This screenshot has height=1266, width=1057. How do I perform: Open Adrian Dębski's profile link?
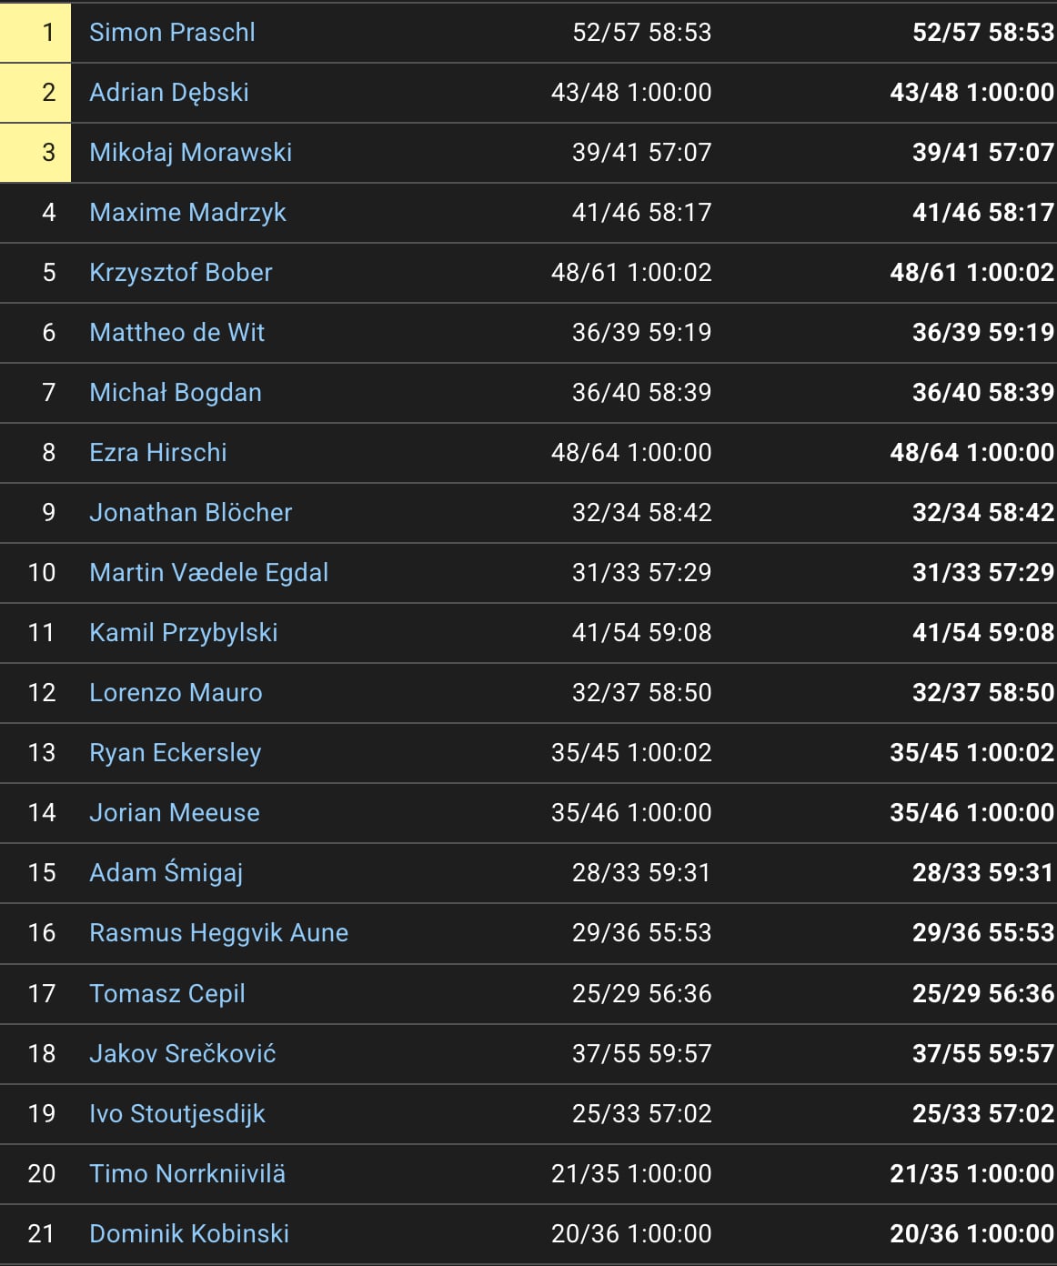(169, 92)
